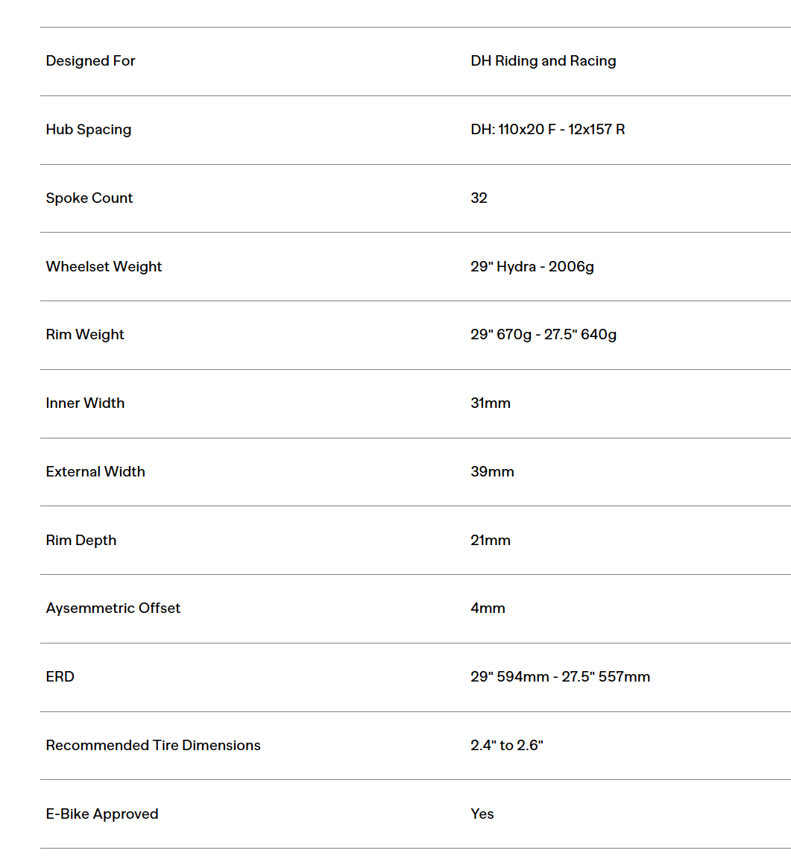Select hub spacing value 'DH: 110x20 F - 12x157 R'

click(547, 129)
